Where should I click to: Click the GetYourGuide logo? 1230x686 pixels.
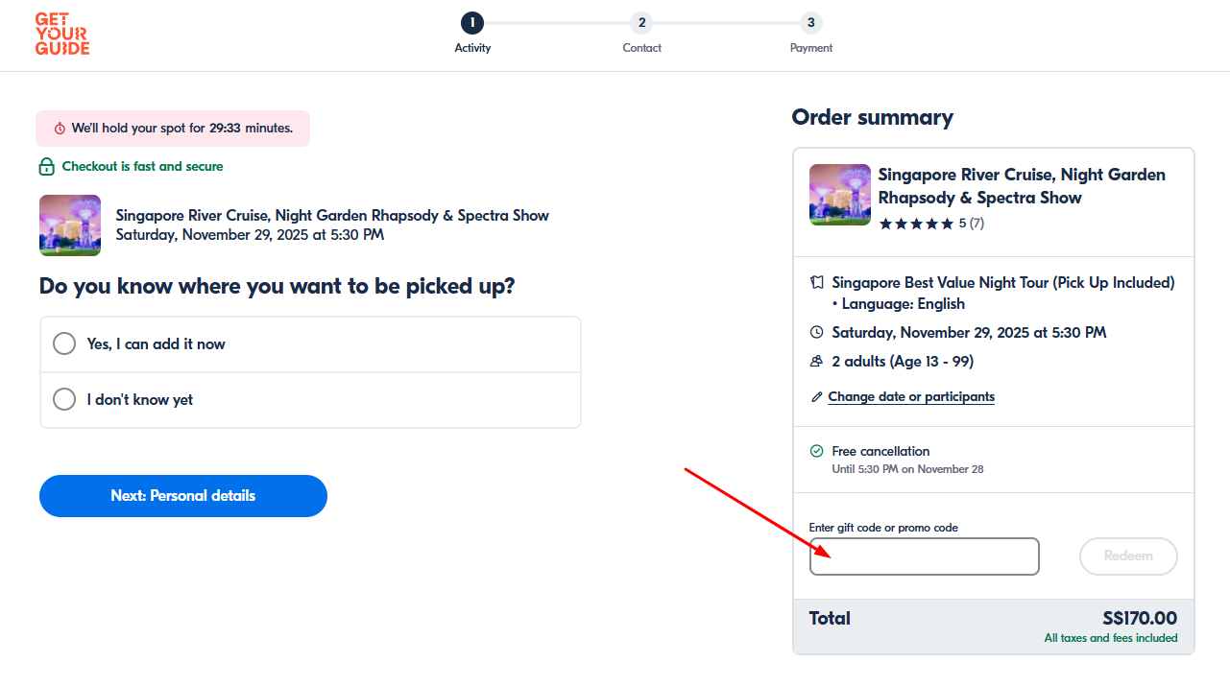61,34
